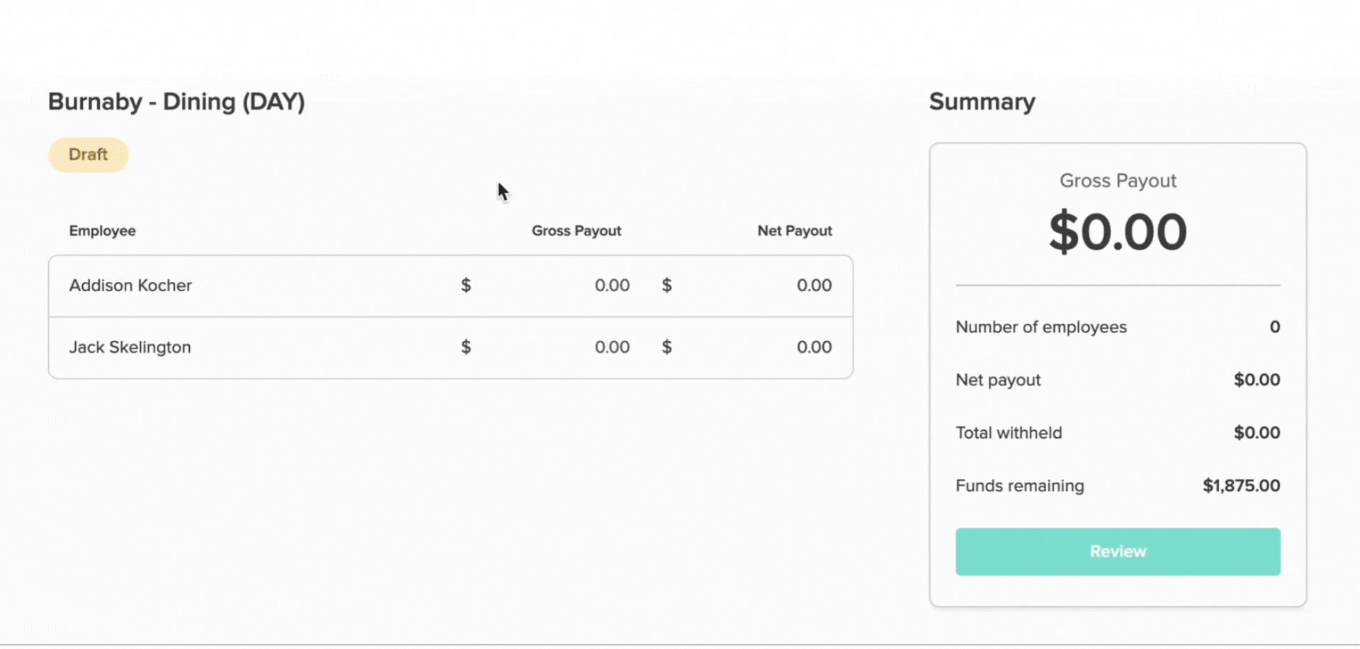Click the Net Payout column header

(795, 231)
